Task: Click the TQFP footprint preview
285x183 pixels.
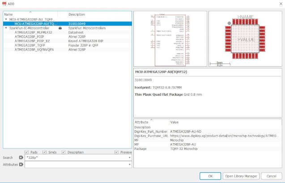Action: coord(245,39)
